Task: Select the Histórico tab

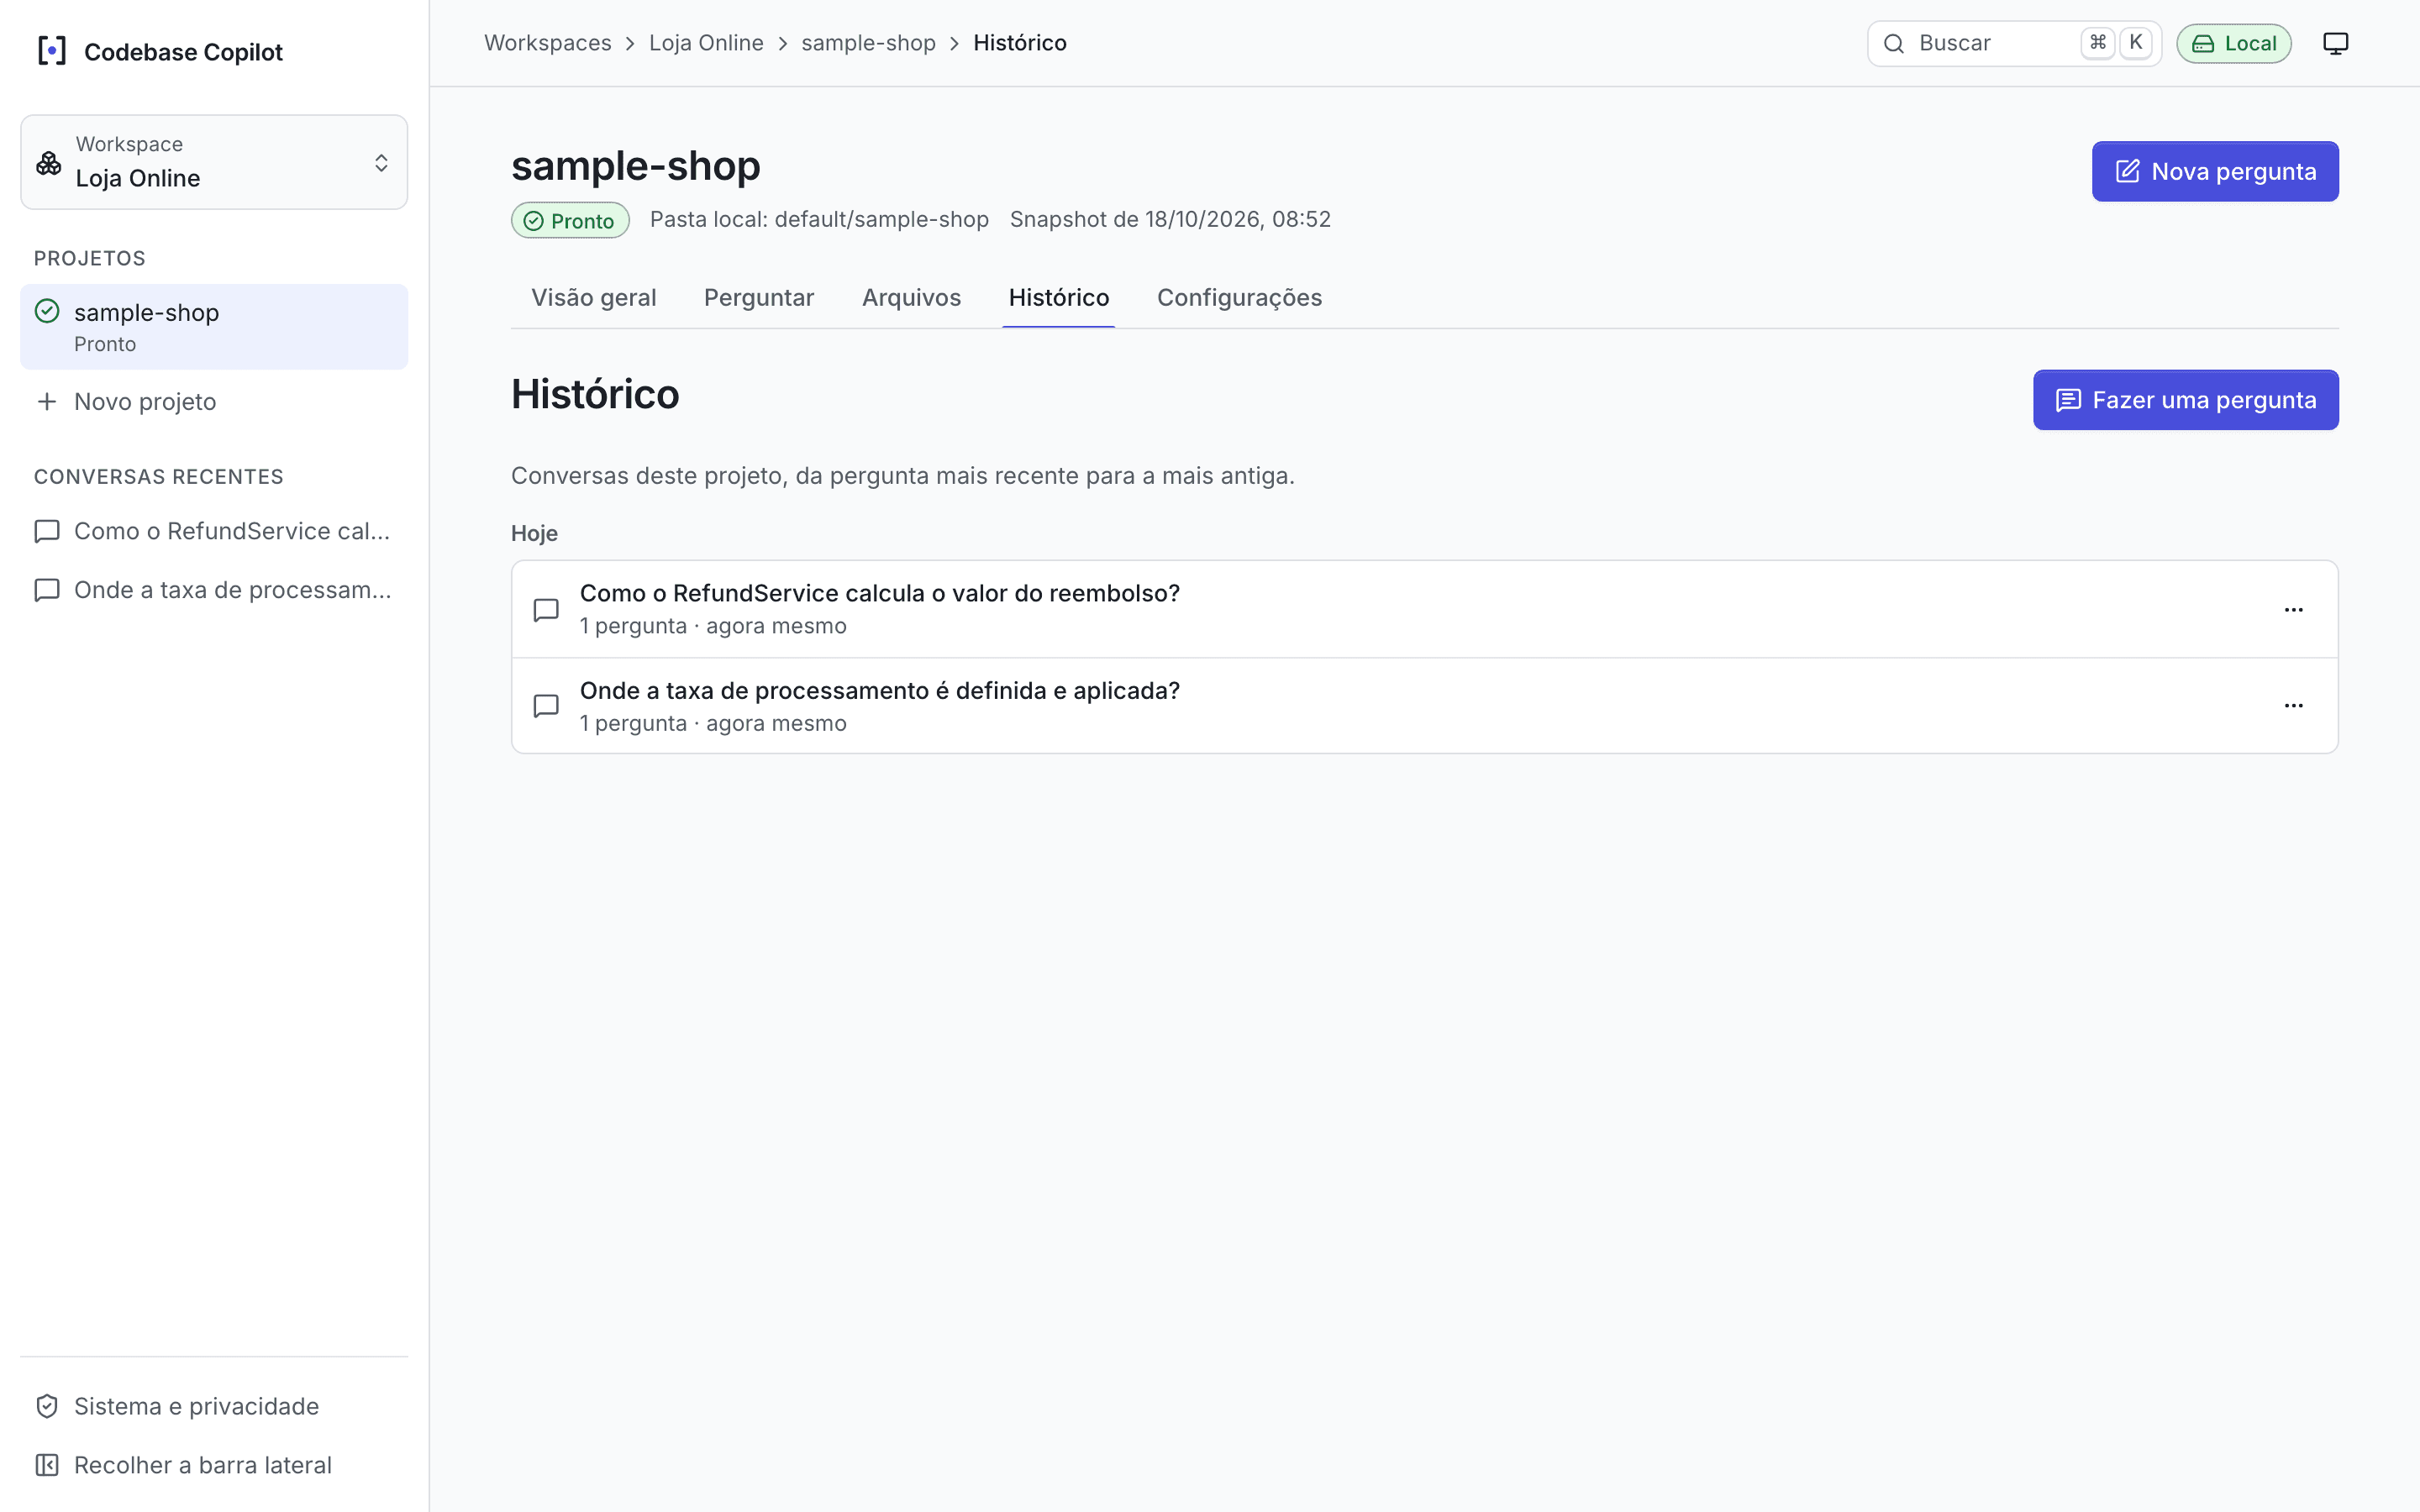Action: [x=1059, y=297]
